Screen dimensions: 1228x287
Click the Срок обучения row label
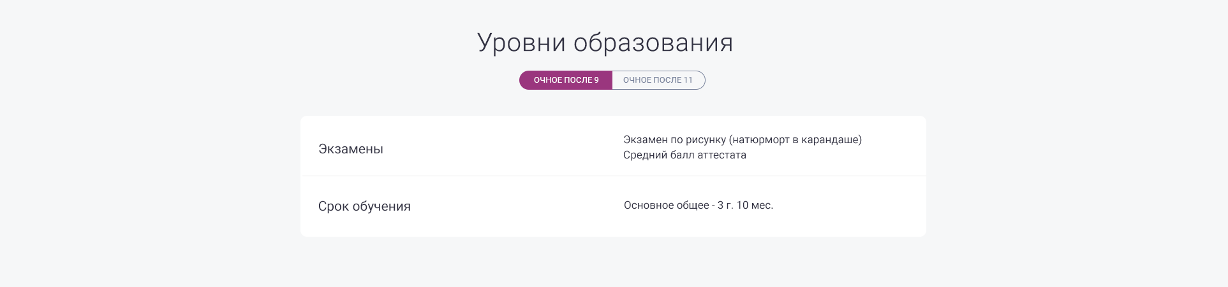[364, 207]
